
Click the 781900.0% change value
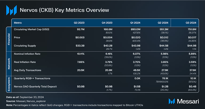coord(162,82)
